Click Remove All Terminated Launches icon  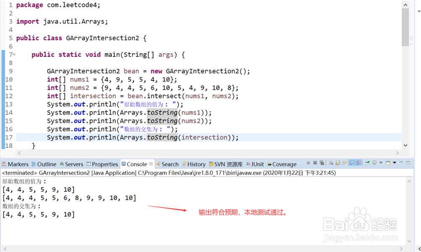[322, 164]
